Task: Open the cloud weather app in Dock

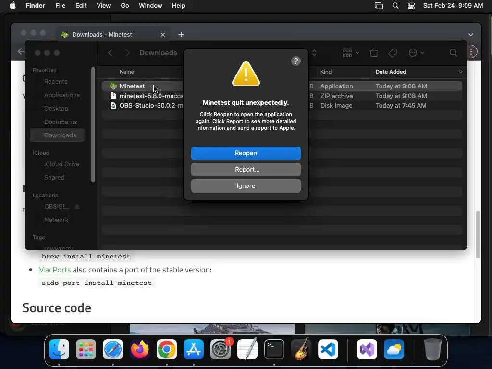Action: coord(394,349)
